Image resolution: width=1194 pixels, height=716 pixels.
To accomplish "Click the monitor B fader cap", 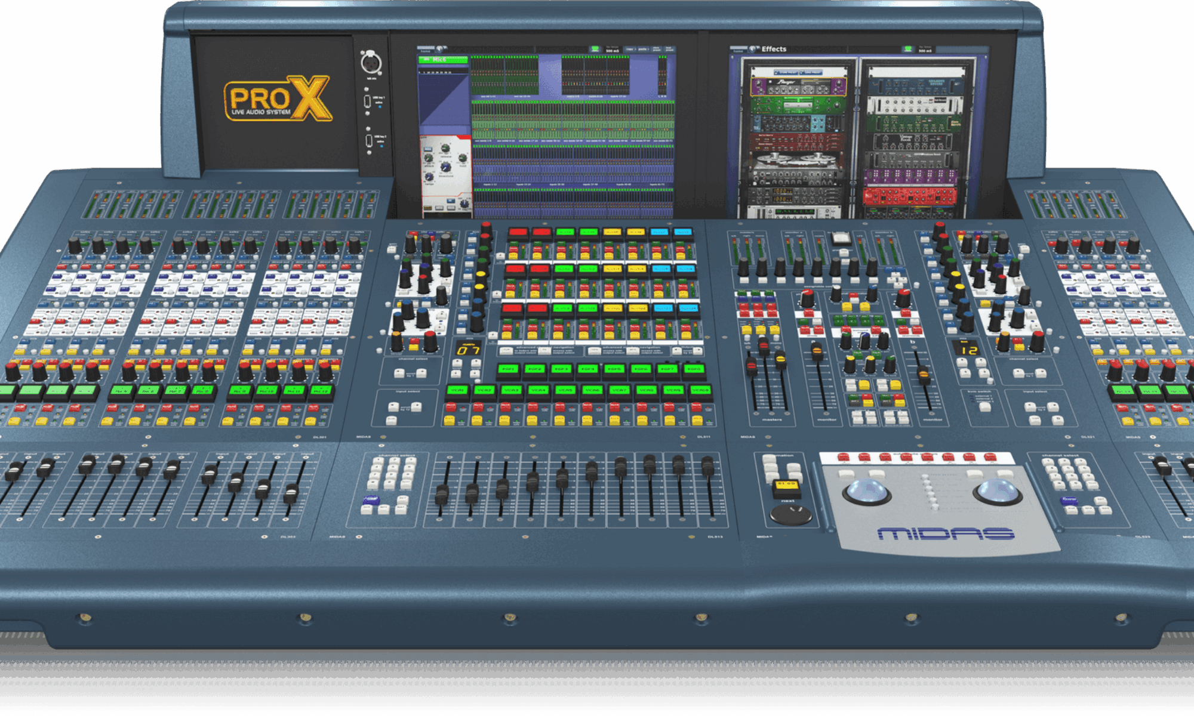I will coord(924,375).
